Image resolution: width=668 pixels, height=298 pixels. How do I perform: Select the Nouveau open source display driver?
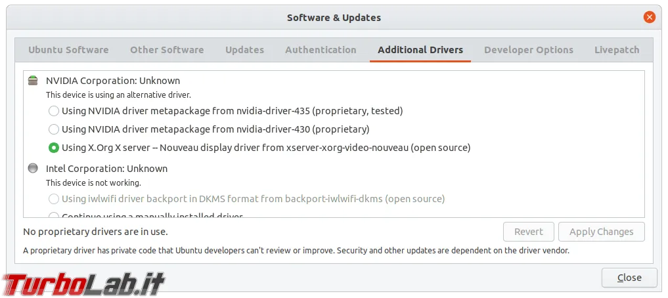[x=259, y=148]
